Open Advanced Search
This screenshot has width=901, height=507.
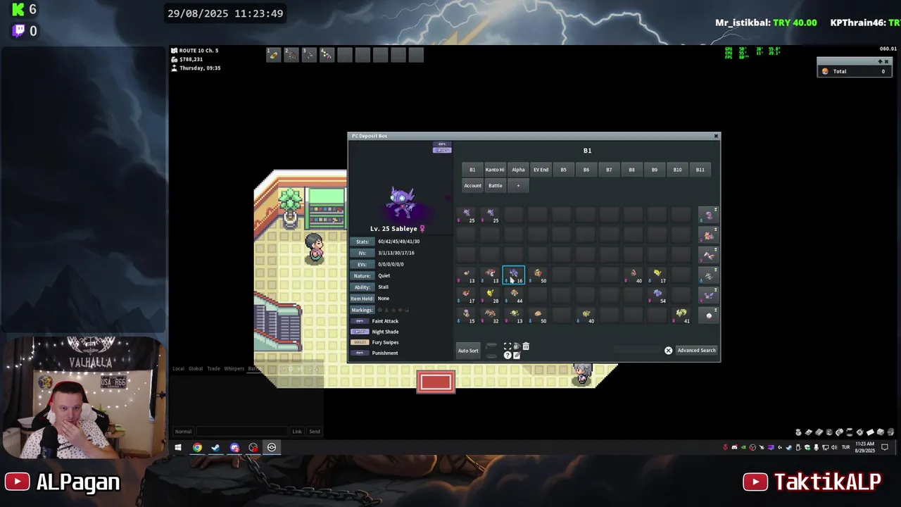(x=696, y=350)
